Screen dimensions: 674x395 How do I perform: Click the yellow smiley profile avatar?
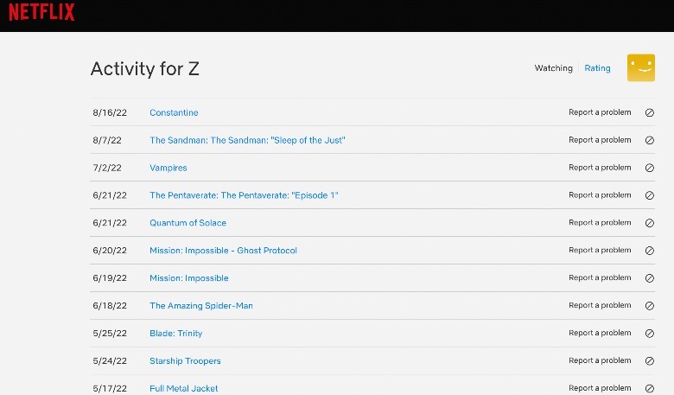640,68
